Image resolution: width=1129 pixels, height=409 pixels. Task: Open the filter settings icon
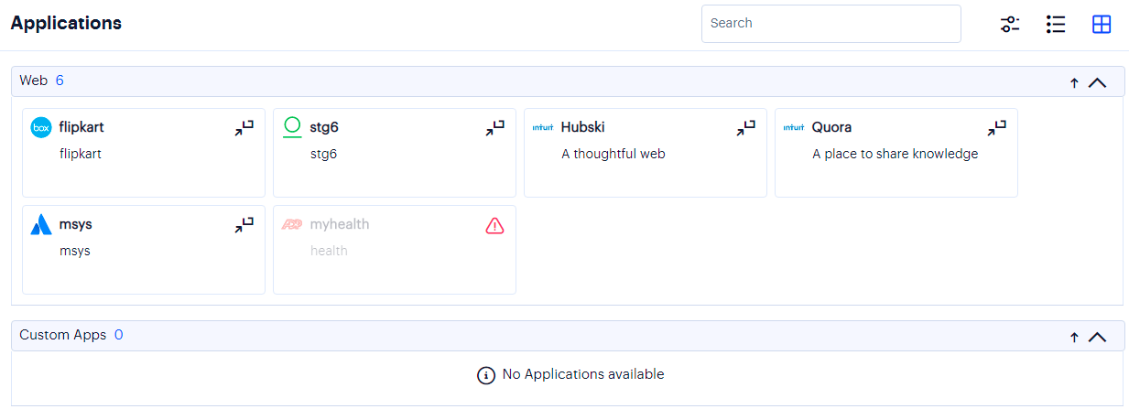(1010, 25)
